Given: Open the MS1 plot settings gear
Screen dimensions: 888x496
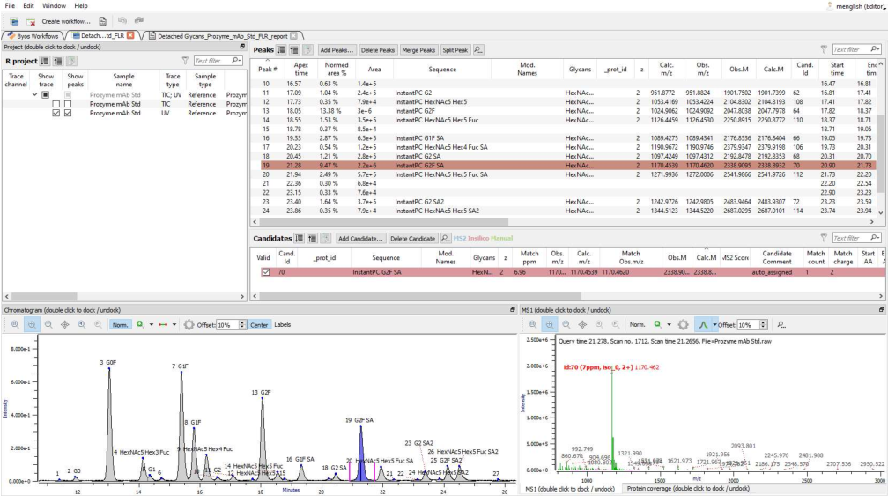Looking at the screenshot, I should point(684,324).
